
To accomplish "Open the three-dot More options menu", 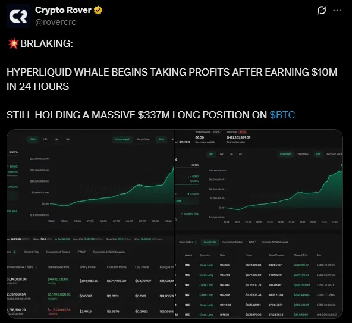I will (x=337, y=10).
